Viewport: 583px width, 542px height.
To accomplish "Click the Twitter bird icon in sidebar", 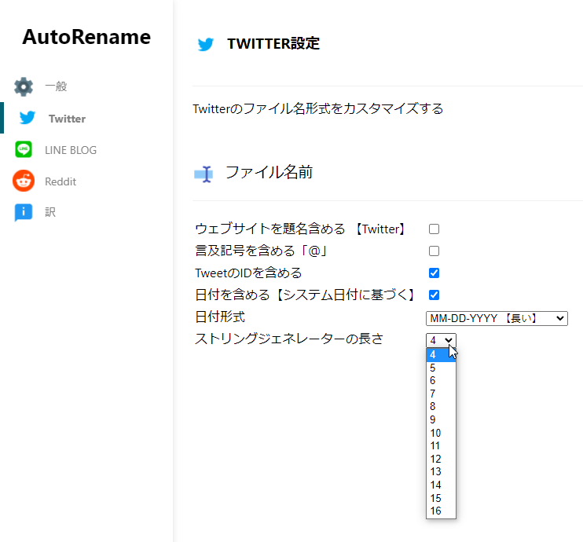I will [x=27, y=118].
